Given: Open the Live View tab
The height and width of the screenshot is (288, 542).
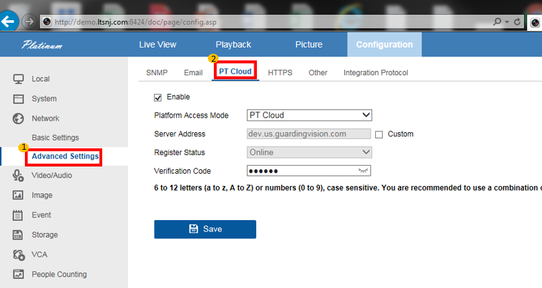Looking at the screenshot, I should click(157, 45).
